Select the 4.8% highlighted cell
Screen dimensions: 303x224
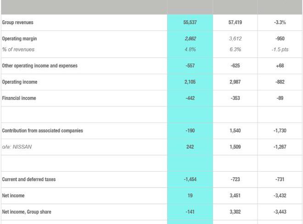point(190,50)
